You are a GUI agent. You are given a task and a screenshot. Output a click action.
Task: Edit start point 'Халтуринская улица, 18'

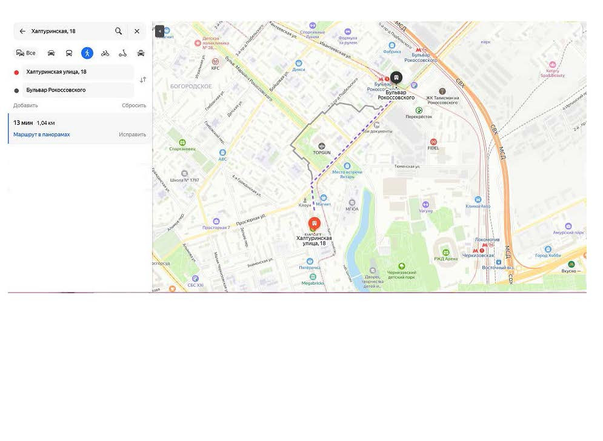point(78,72)
